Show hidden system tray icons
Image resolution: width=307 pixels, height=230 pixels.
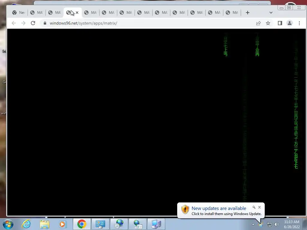pyautogui.click(x=253, y=225)
